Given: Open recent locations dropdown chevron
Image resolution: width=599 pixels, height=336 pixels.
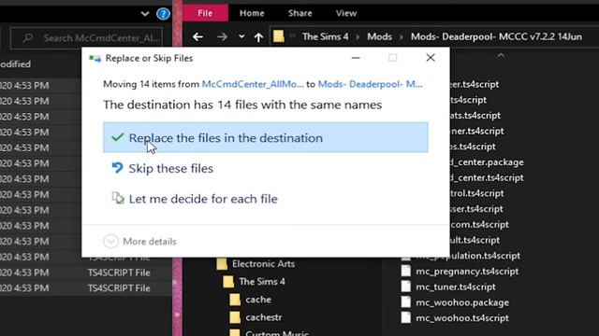Looking at the screenshot, I should coord(241,36).
